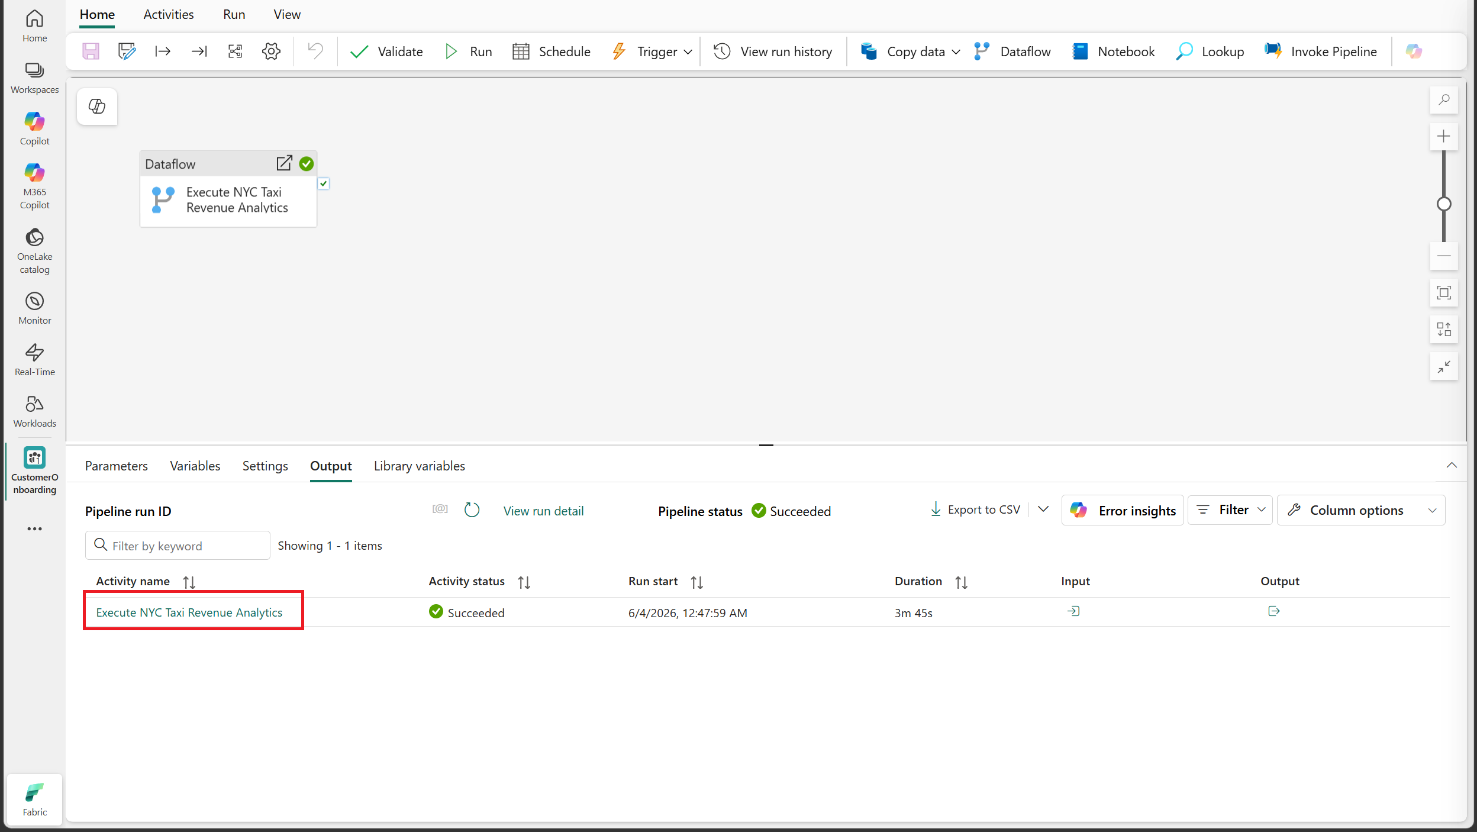Click the Input icon for the activity row
1477x832 pixels.
[1073, 611]
